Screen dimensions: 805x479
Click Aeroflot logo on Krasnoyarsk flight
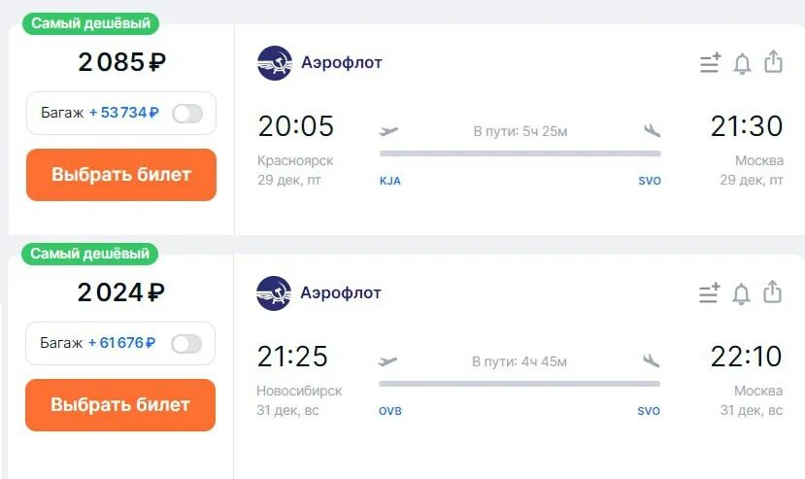pyautogui.click(x=274, y=63)
